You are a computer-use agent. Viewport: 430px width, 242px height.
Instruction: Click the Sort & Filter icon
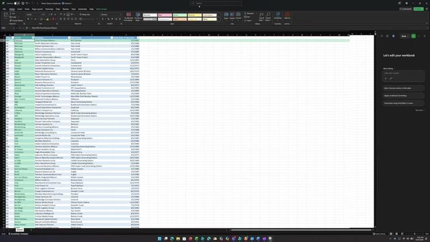pyautogui.click(x=261, y=16)
